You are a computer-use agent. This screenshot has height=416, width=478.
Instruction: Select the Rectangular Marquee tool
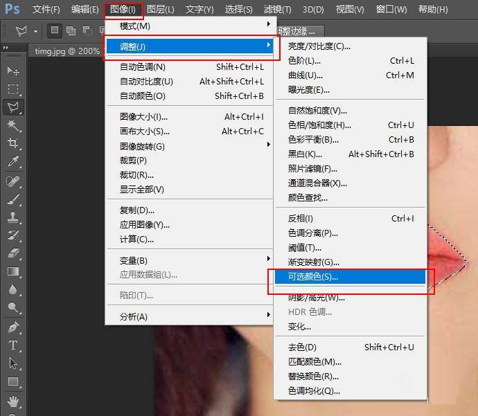(x=13, y=89)
